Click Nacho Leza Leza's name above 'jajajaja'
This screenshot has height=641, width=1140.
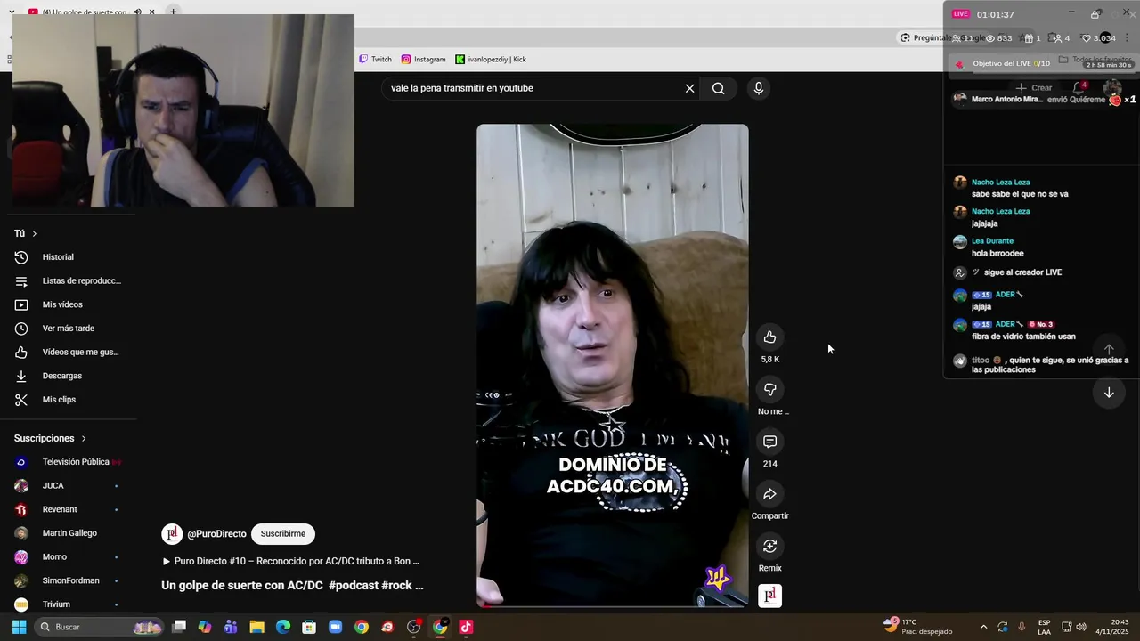(1000, 212)
